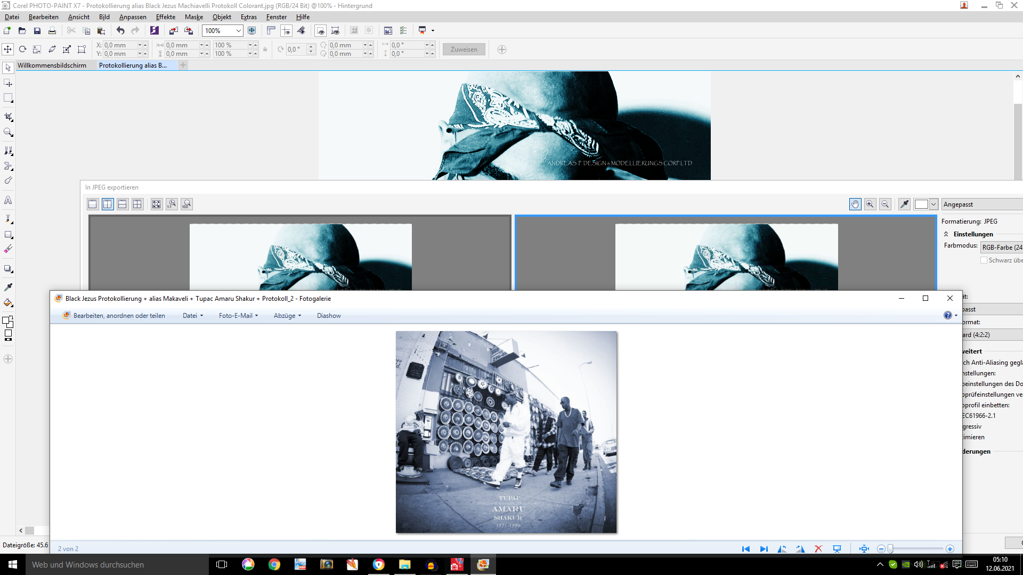Click the Save icon in Photo-Paint toolbar
This screenshot has width=1023, height=575.
click(x=37, y=31)
